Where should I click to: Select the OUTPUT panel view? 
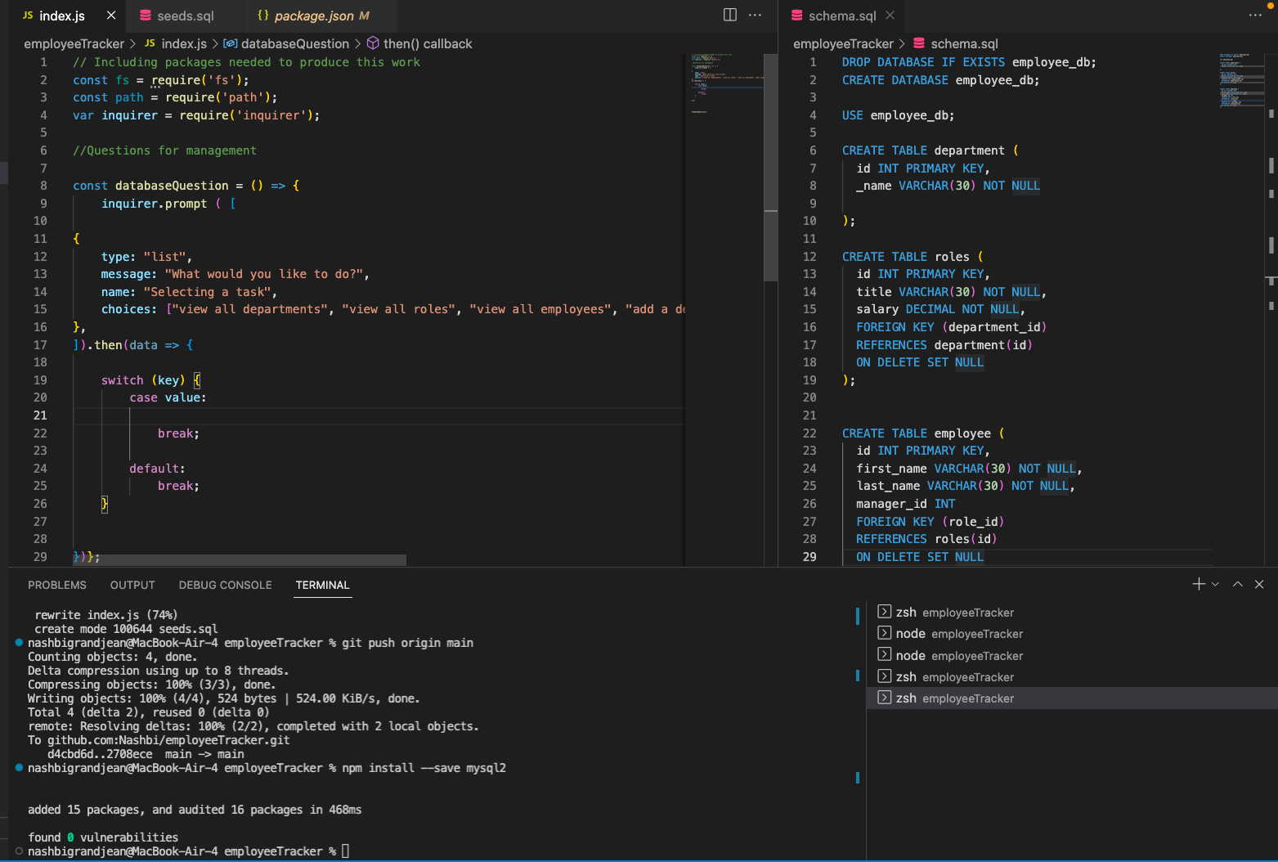click(x=132, y=585)
